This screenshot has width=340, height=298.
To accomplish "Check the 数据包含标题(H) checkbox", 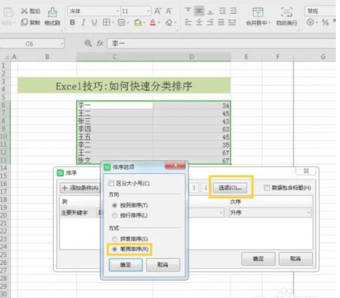I will point(267,187).
